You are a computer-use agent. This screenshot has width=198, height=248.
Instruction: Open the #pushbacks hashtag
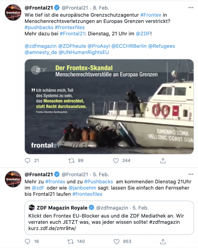[x=39, y=27]
